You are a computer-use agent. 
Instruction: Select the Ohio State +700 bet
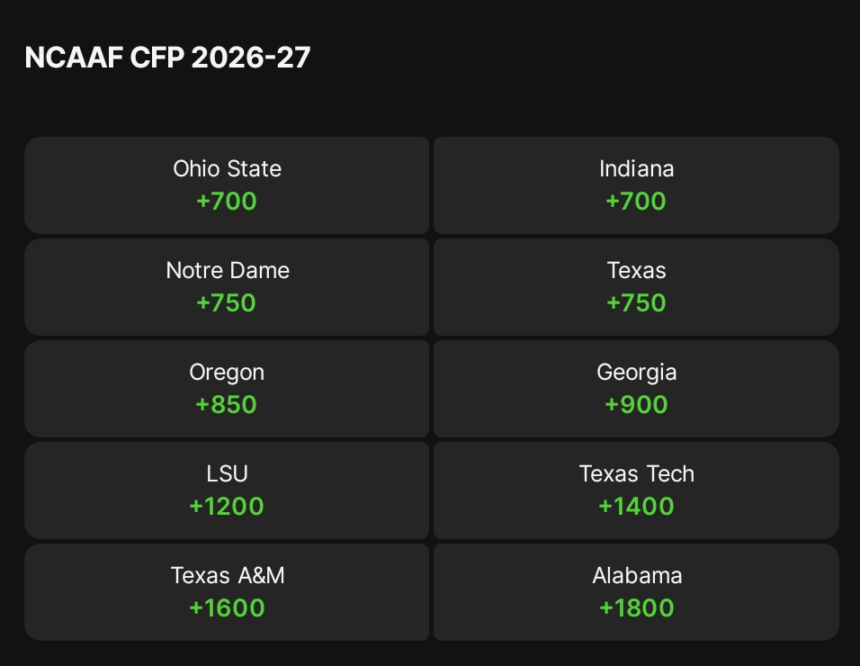[227, 185]
